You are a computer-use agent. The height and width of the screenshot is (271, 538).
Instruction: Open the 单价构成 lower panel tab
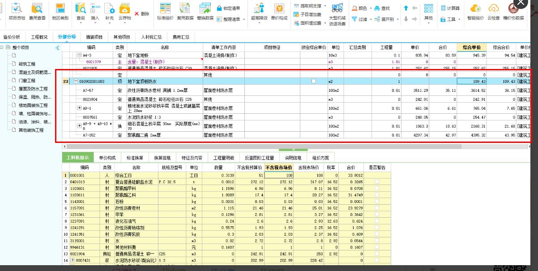107,158
